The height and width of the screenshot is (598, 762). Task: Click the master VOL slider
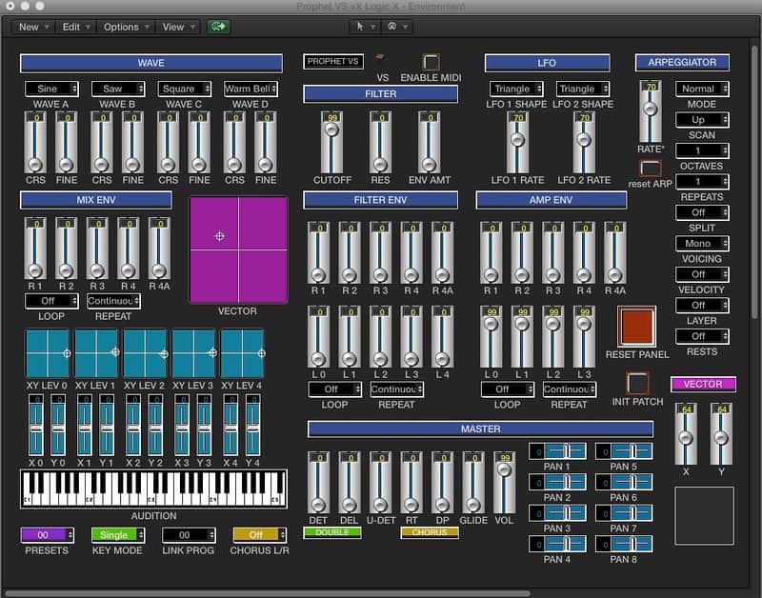(x=505, y=483)
